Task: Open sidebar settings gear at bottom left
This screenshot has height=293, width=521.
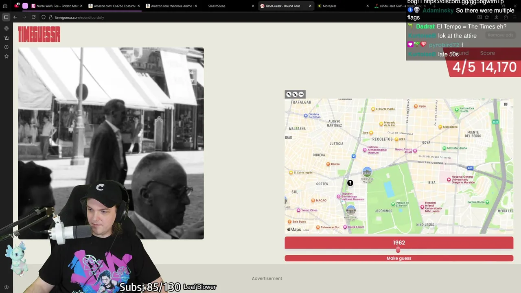Action: (6, 287)
